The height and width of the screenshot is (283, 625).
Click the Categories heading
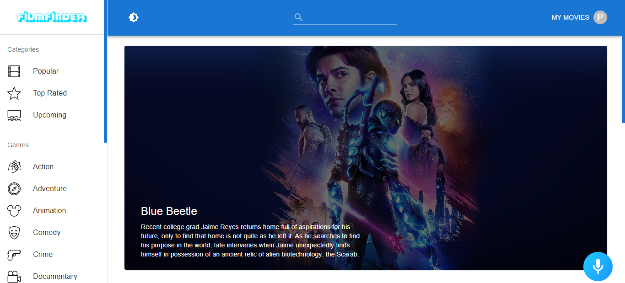coord(23,49)
